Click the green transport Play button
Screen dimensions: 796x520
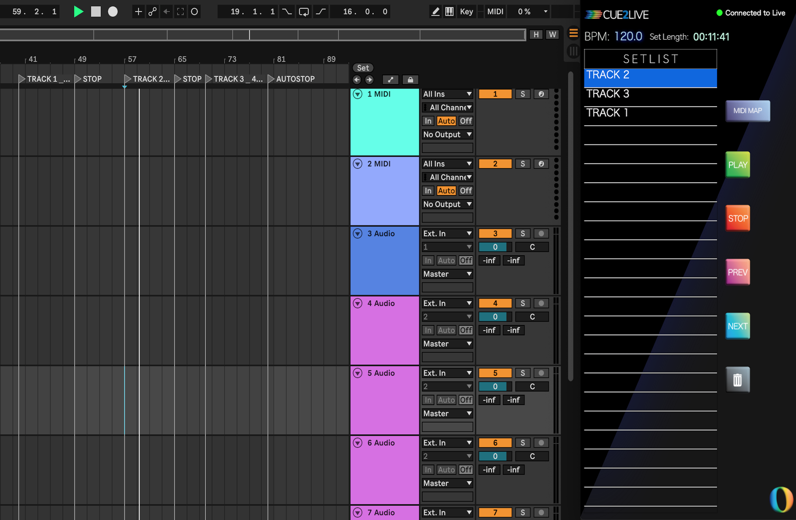[78, 12]
